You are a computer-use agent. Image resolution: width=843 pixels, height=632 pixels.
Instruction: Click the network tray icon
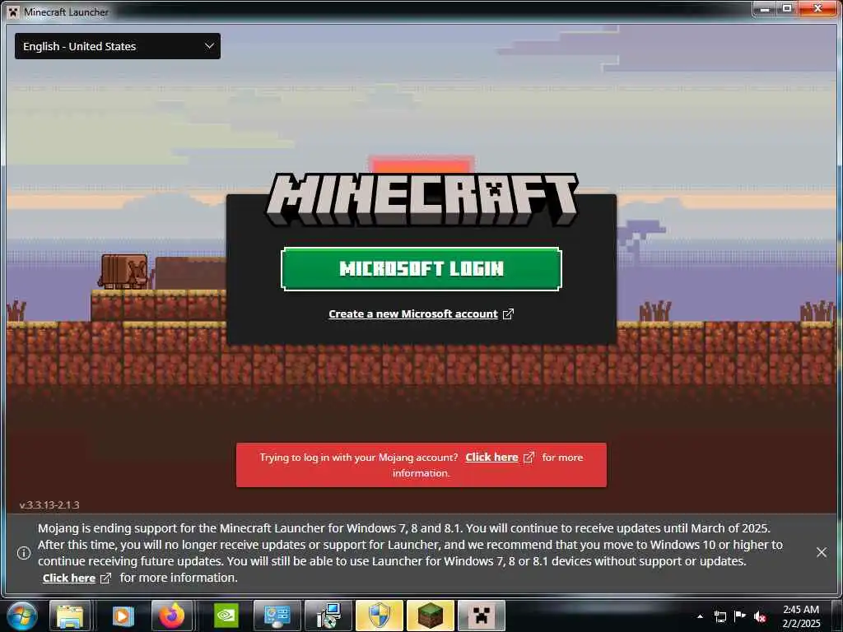(x=720, y=616)
